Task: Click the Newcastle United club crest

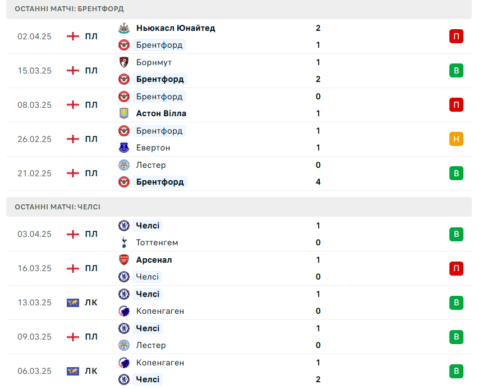Action: [x=124, y=28]
